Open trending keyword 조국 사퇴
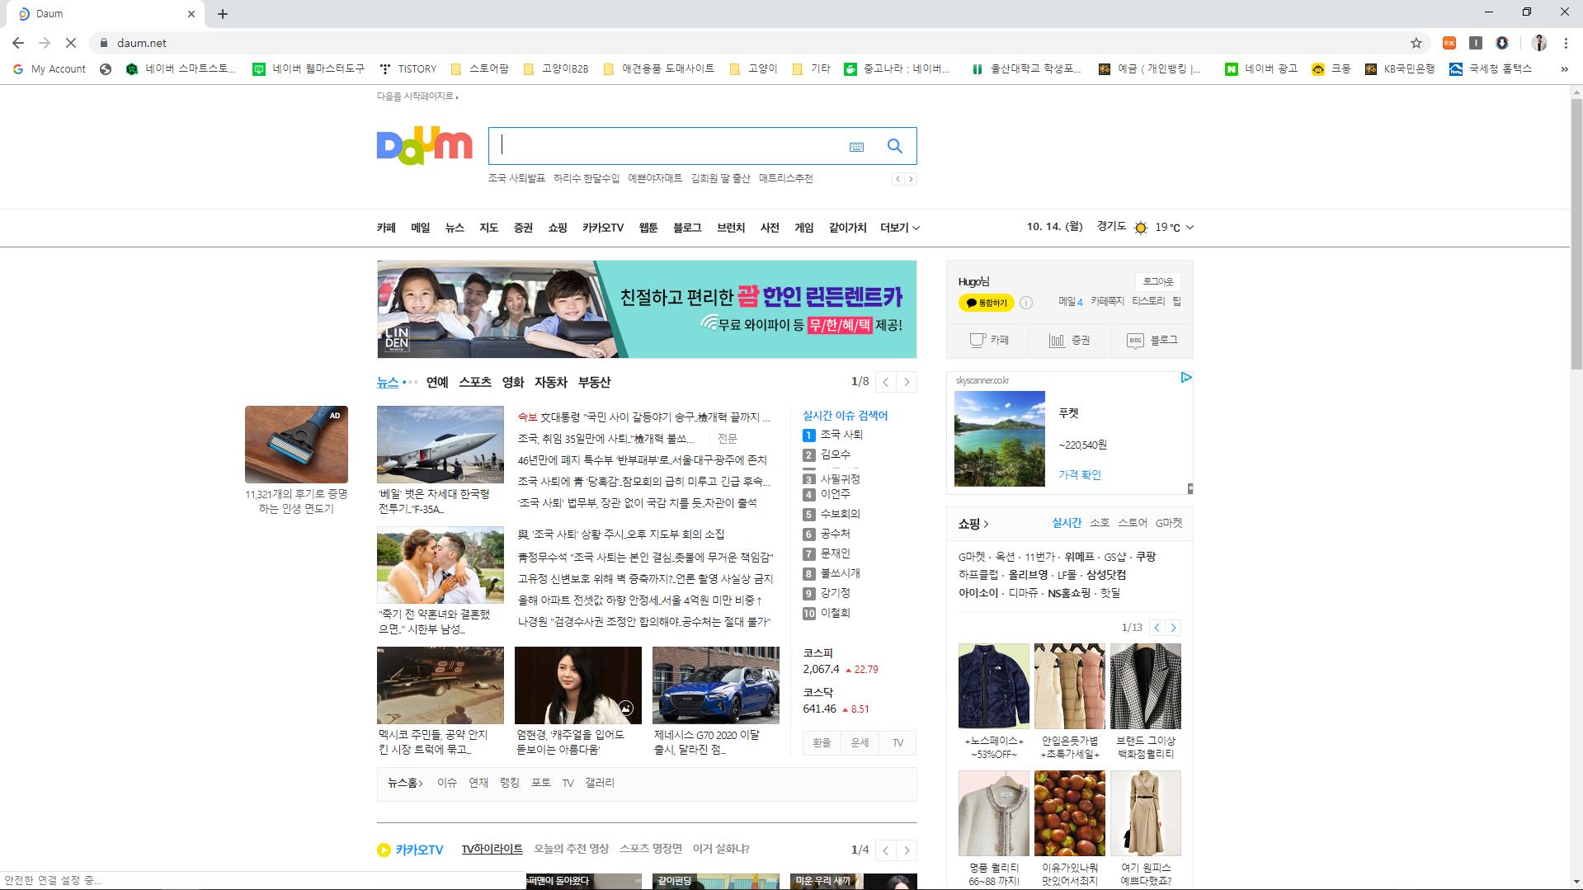 tap(841, 435)
